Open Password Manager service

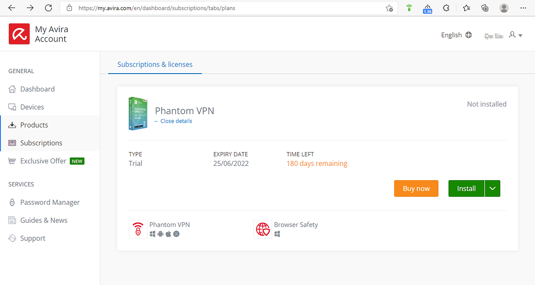pos(50,202)
